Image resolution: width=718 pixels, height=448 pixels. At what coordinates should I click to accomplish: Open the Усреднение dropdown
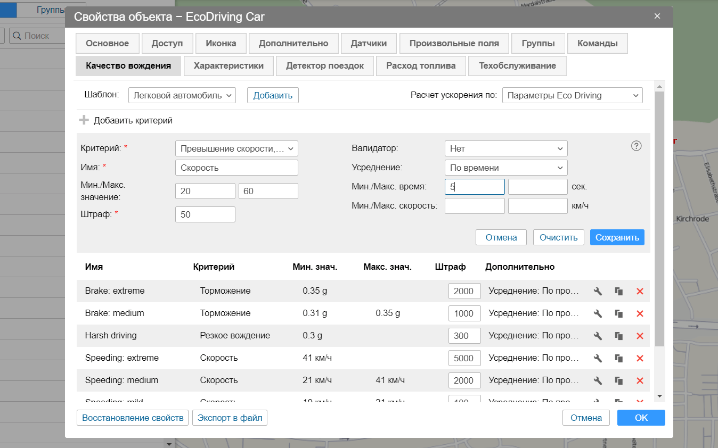tap(506, 168)
